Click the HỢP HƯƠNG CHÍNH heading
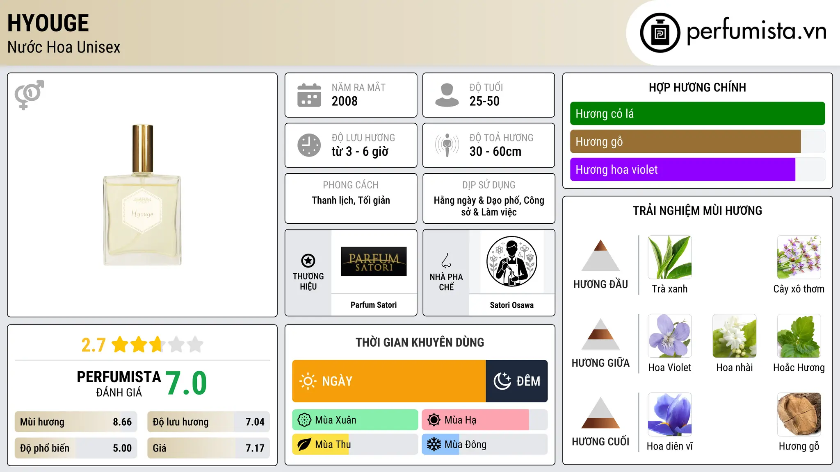Screen dimensions: 840x472 (697, 87)
